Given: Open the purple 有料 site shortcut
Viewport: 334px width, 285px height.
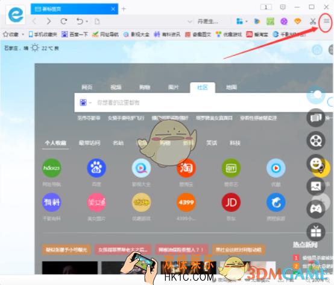Looking at the screenshot, I should pyautogui.click(x=52, y=202).
